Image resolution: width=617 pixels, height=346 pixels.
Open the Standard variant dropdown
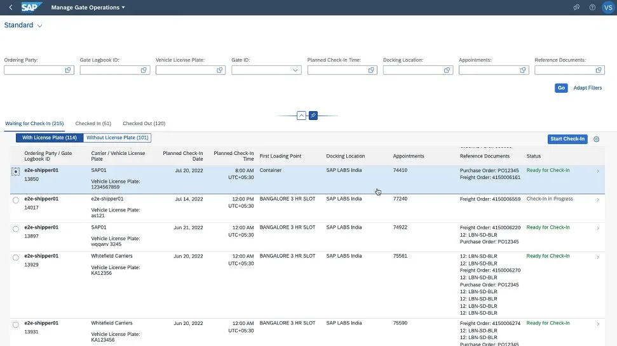coord(39,26)
